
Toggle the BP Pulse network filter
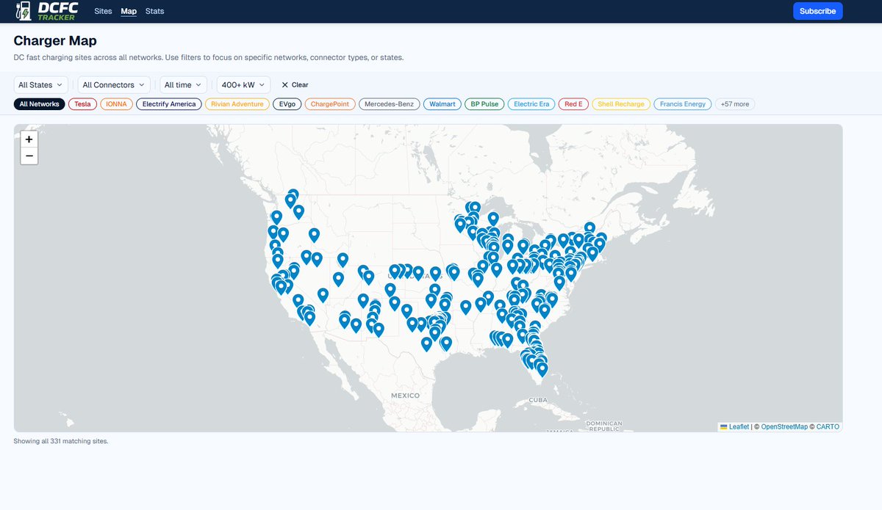coord(484,104)
